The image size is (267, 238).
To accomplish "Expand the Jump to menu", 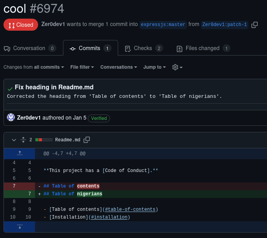I will [154, 67].
